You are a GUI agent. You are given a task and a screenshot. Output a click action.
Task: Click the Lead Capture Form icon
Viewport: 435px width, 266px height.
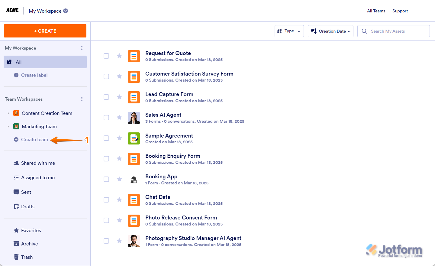[134, 97]
